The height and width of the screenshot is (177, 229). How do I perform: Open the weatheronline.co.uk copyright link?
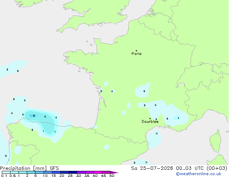(x=198, y=174)
